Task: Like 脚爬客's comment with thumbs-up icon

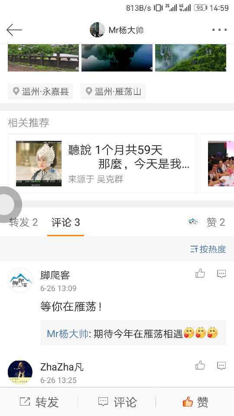Action: 200,273
